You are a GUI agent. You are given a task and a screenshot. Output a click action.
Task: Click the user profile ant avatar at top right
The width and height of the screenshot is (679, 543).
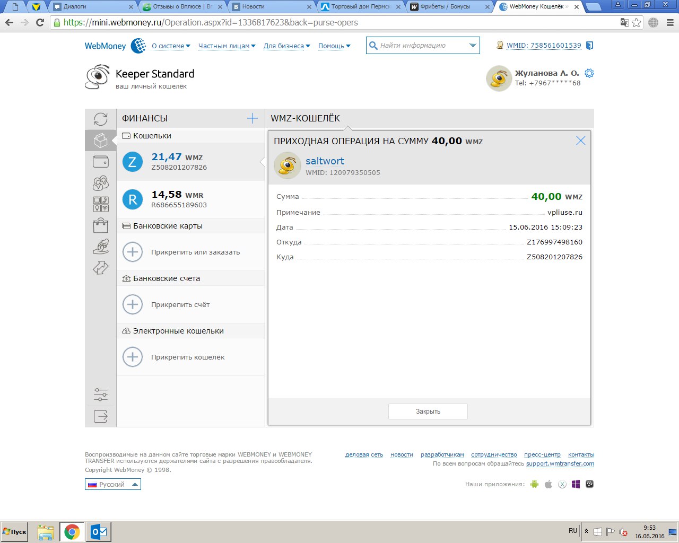[499, 78]
